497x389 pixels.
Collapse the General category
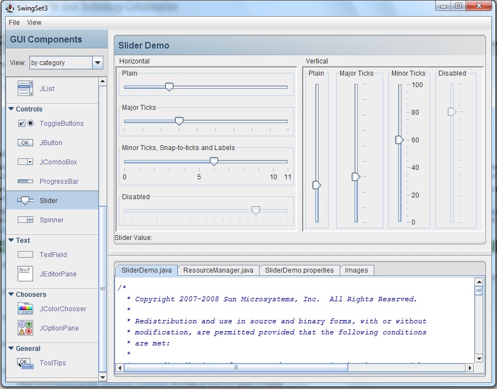pyautogui.click(x=11, y=348)
